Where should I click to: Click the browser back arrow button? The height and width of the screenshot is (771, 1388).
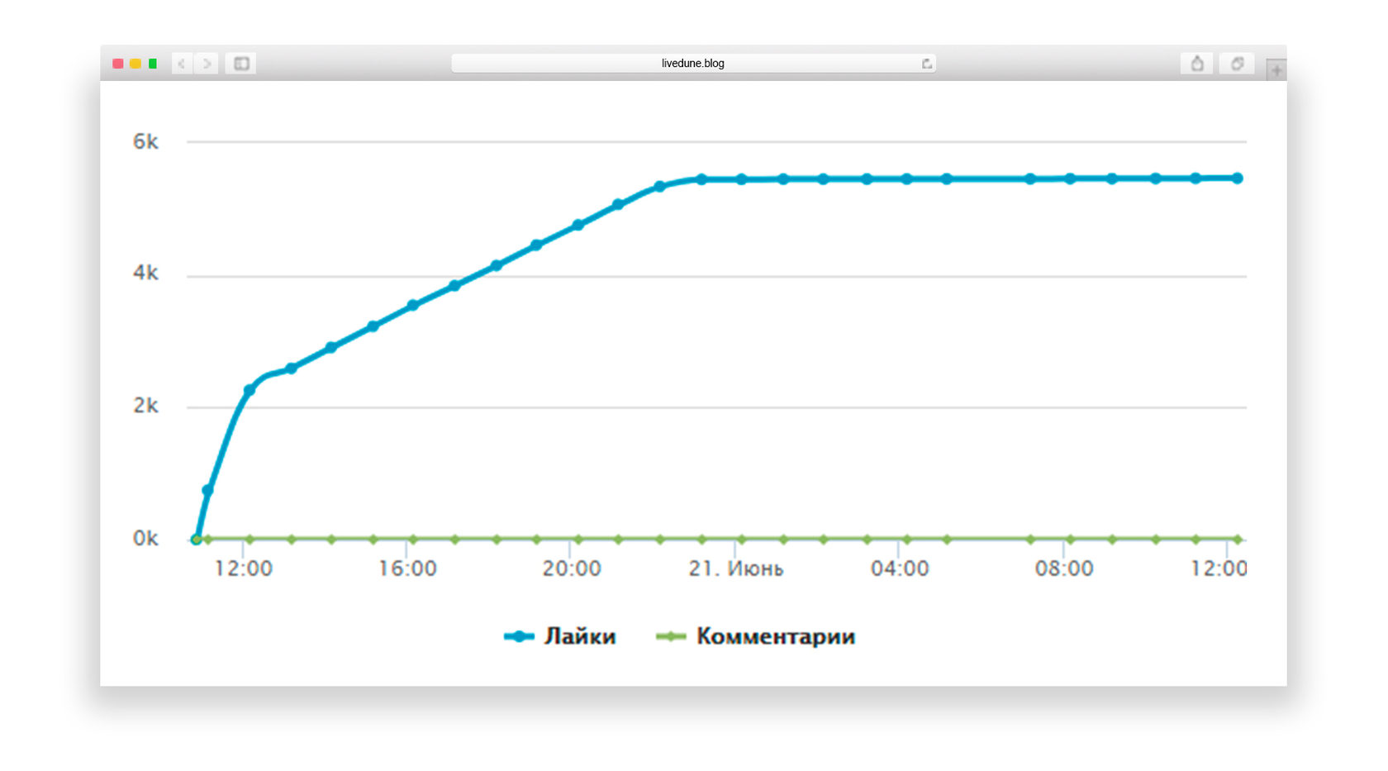[183, 64]
